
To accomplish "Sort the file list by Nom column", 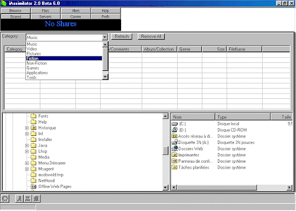I will [193, 117].
